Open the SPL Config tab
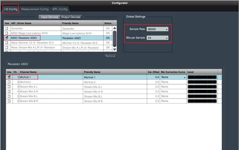 coord(60,9)
